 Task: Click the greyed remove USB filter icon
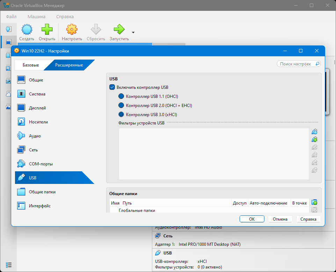pyautogui.click(x=314, y=155)
